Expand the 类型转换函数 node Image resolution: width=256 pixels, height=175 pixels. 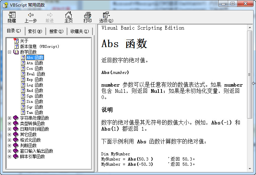10,123
